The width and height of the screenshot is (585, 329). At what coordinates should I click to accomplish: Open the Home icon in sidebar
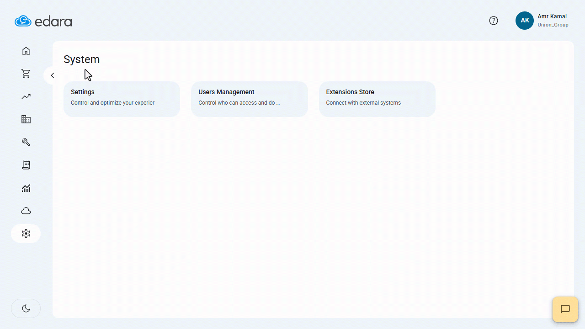26,51
